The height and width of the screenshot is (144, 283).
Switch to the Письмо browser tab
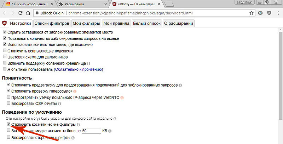30,4
